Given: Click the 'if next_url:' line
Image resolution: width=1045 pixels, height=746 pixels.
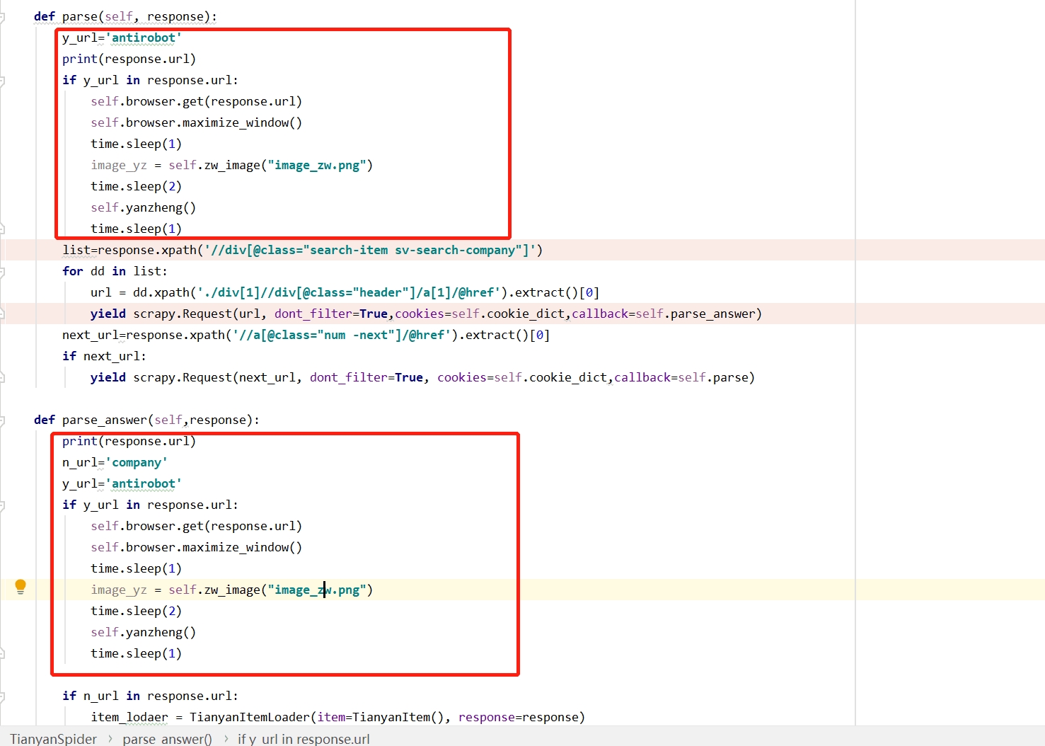Looking at the screenshot, I should coord(104,356).
